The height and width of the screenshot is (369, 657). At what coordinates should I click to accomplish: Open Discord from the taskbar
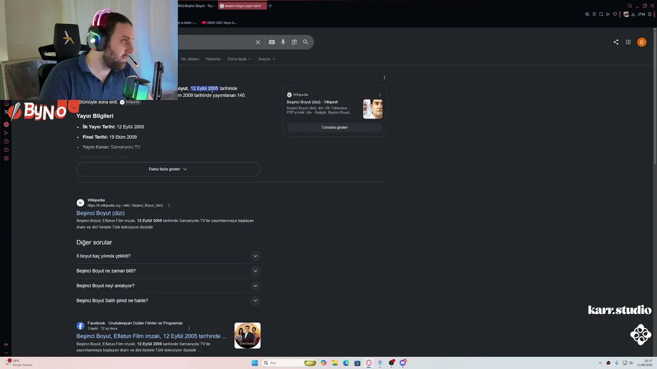402,363
